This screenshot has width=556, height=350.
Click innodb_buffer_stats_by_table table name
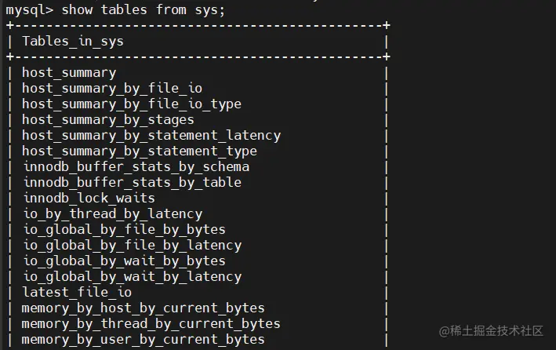(x=131, y=182)
